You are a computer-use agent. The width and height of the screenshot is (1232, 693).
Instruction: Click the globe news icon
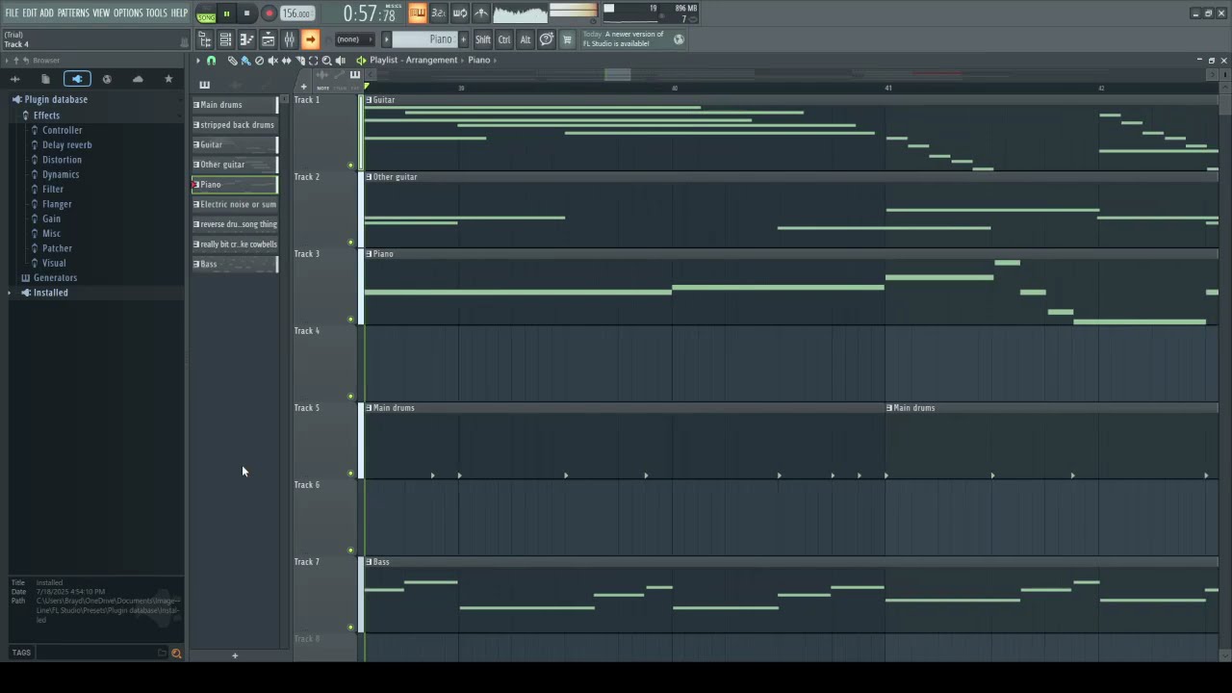click(679, 38)
